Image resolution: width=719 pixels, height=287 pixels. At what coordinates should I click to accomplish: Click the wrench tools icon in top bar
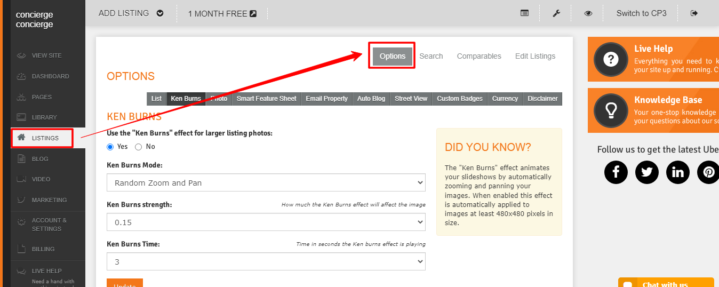(556, 13)
